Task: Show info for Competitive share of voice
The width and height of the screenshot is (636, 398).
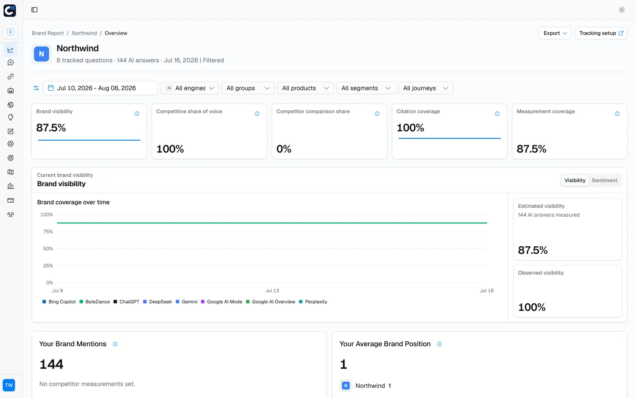Action: (257, 114)
